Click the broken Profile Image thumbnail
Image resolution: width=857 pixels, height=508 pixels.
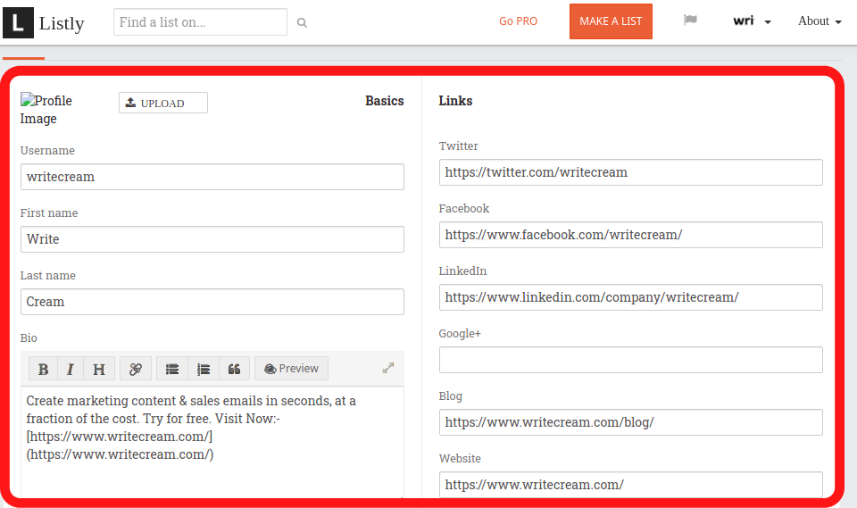click(46, 109)
